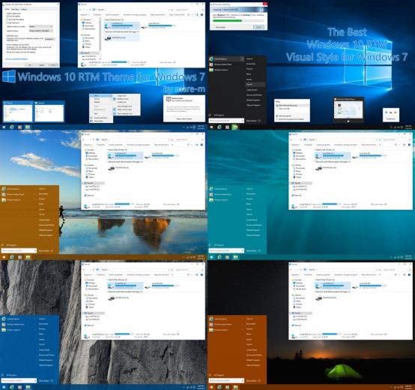
Task: Click the Screen resolution icon in the desktop context menu
Action: (x=91, y=118)
